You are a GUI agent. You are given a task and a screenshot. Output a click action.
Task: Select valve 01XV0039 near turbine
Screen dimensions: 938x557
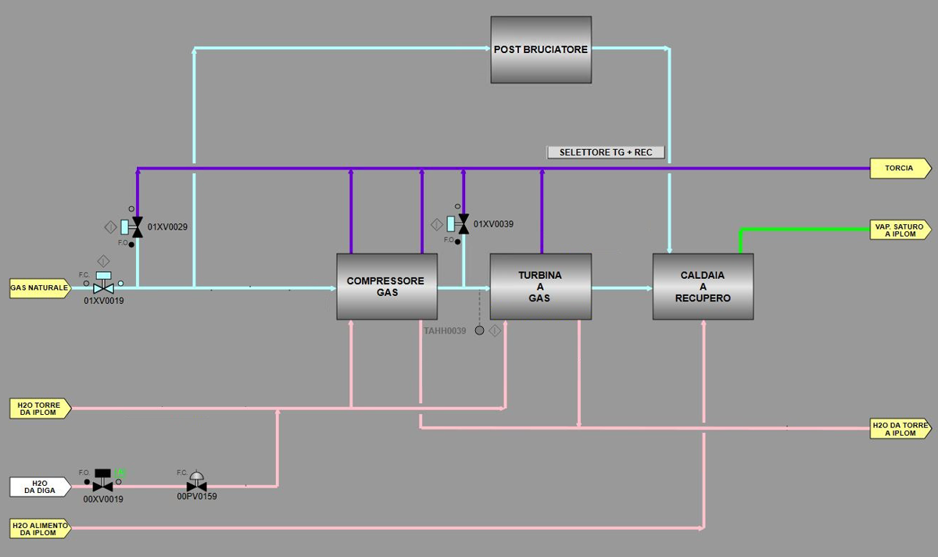(x=464, y=224)
